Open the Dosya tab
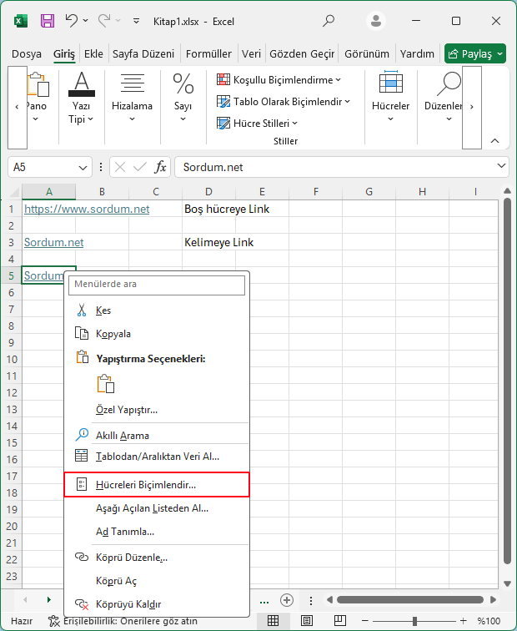Image resolution: width=517 pixels, height=631 pixels. point(27,54)
